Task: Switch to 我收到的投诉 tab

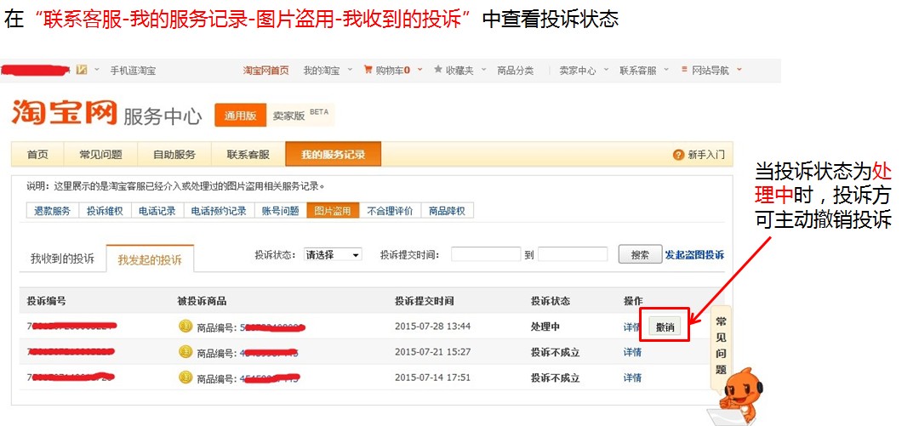Action: pos(62,258)
